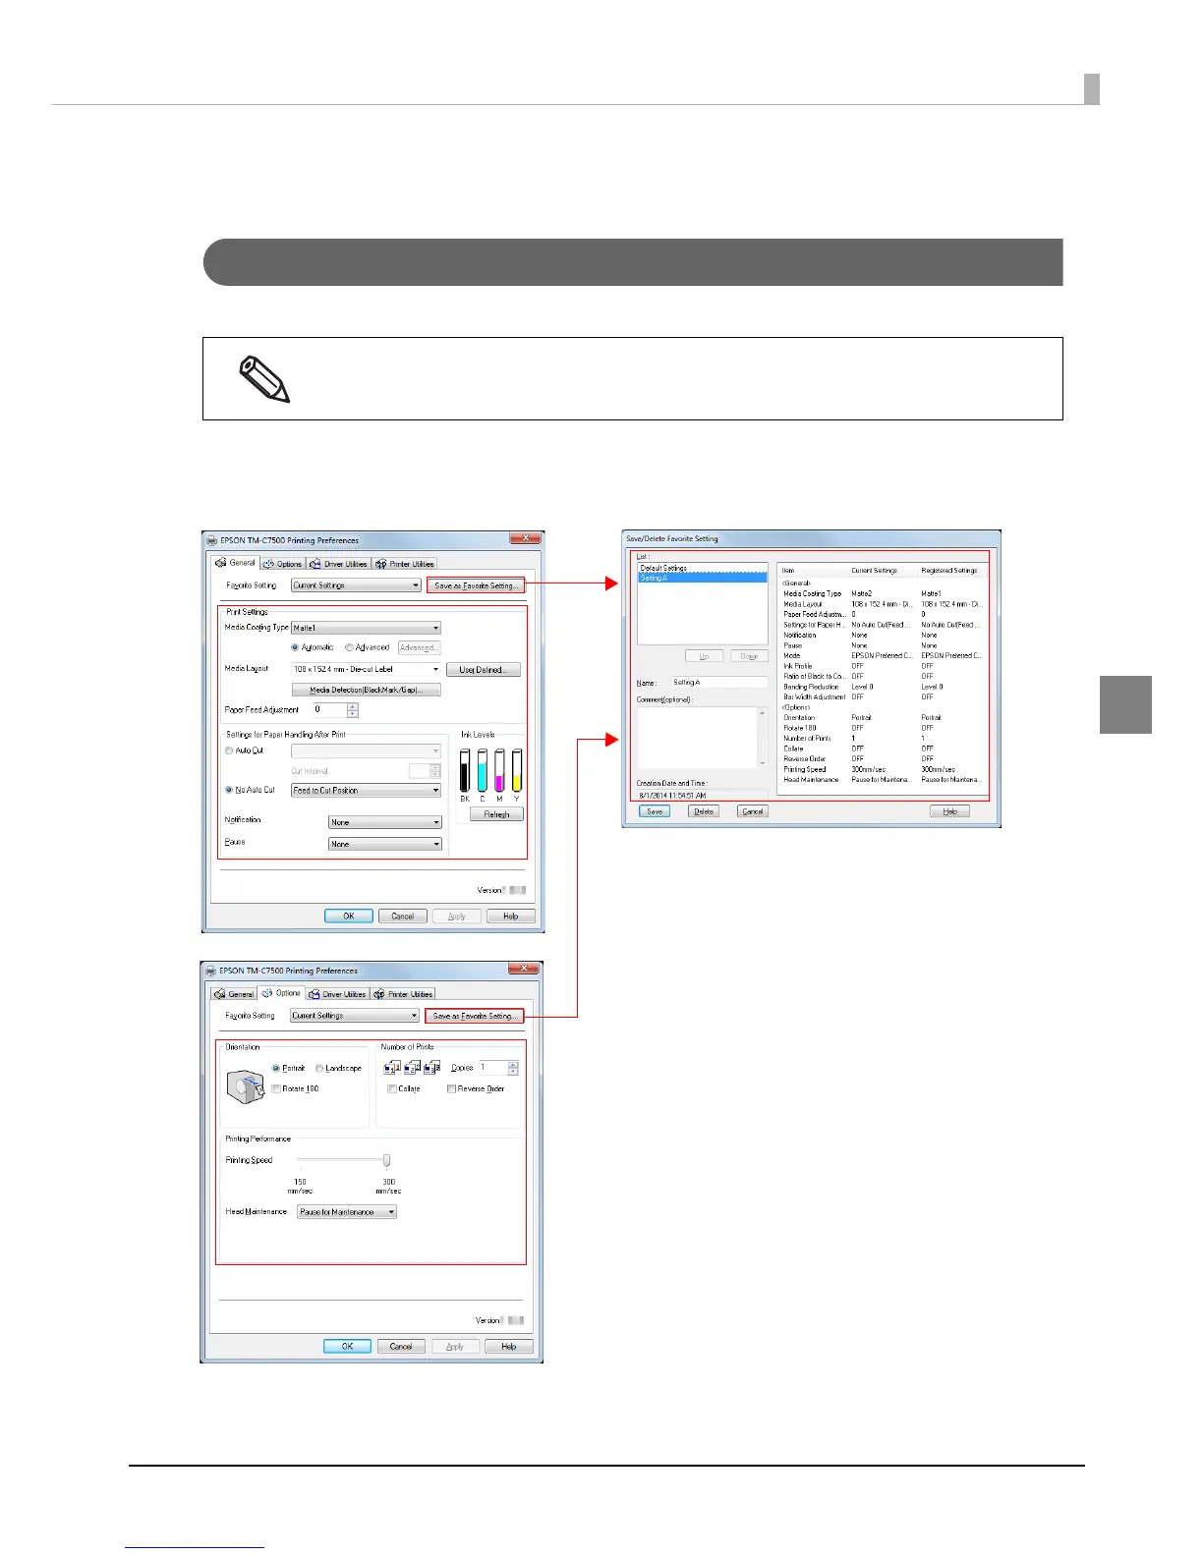Screen dimensions: 1203x1556
Task: Click the third page-order icon under Number of Prints
Action: click(x=431, y=1068)
